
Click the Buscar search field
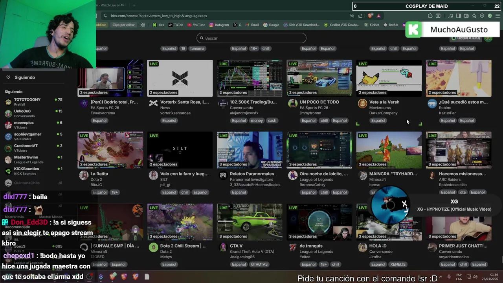tap(251, 38)
